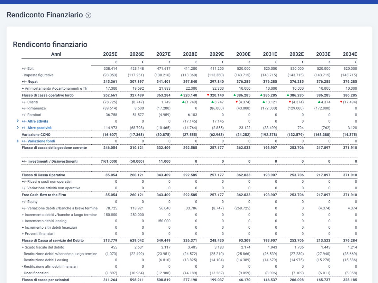Select the 2033E column header
This screenshot has width=378, height=283.
pos(324,54)
